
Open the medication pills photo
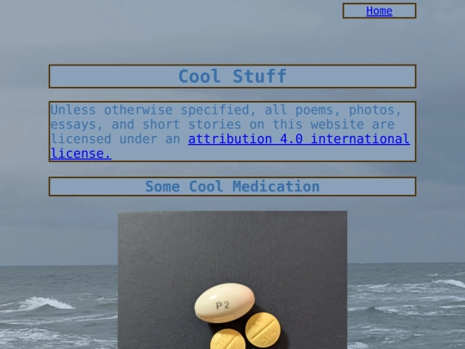(232, 280)
